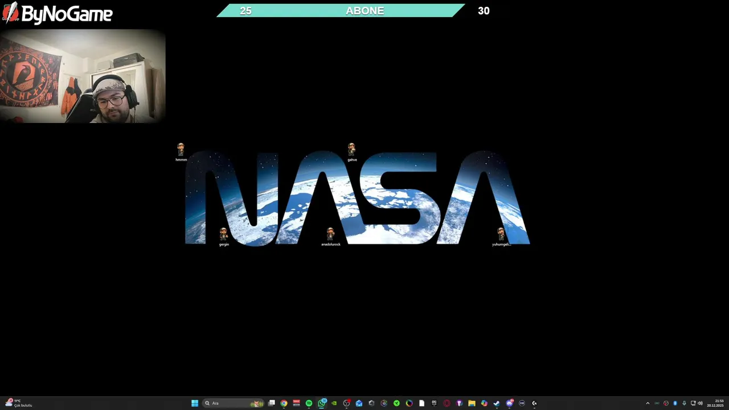
Task: Open the network status tray icon
Action: click(x=693, y=403)
